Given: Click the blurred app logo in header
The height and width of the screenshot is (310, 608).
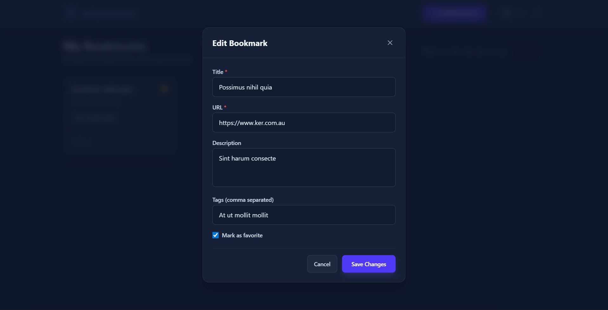Looking at the screenshot, I should click(70, 13).
